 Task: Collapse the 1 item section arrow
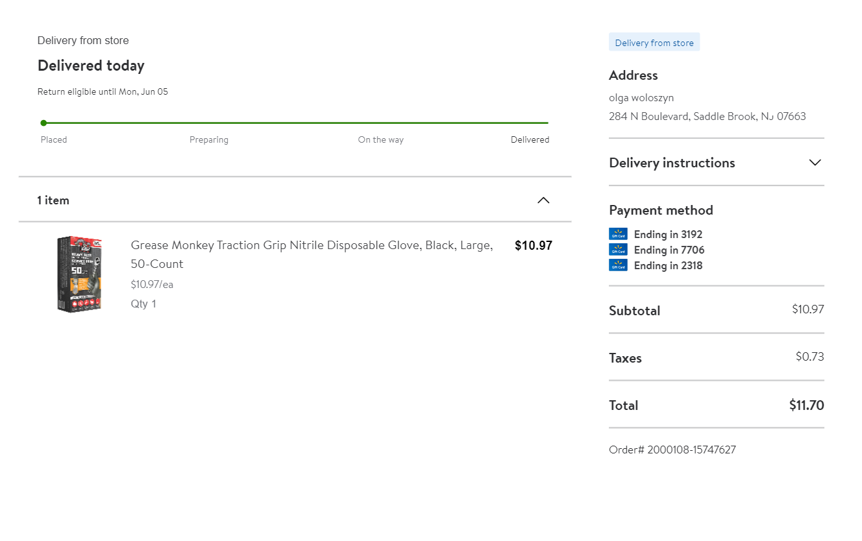[x=543, y=200]
